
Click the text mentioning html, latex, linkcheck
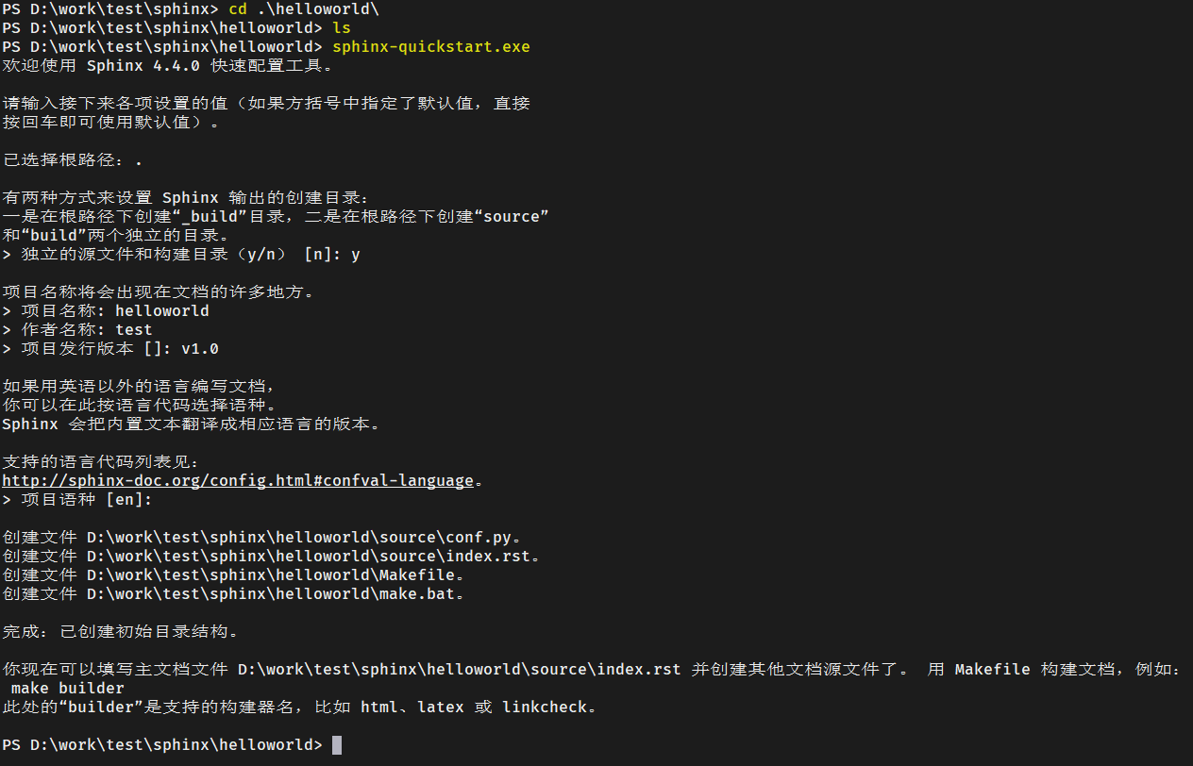tap(299, 708)
